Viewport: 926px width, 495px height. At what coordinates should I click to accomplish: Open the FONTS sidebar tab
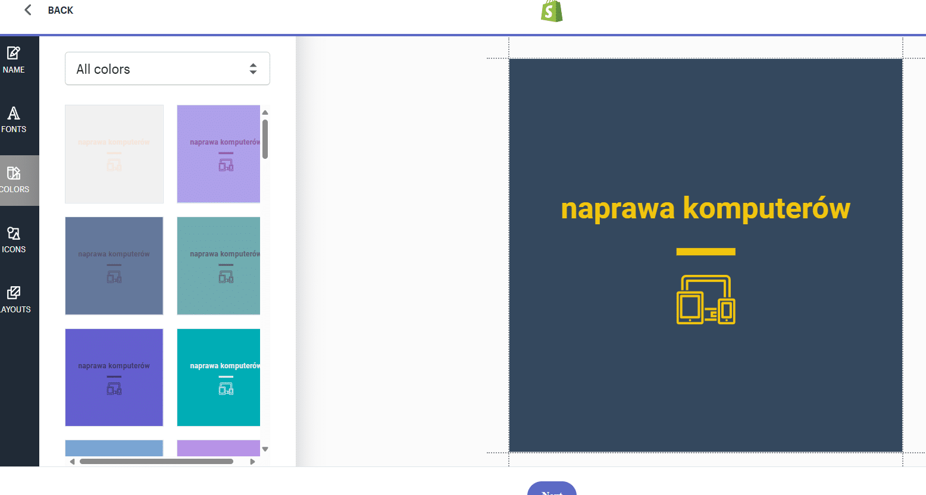tap(14, 120)
